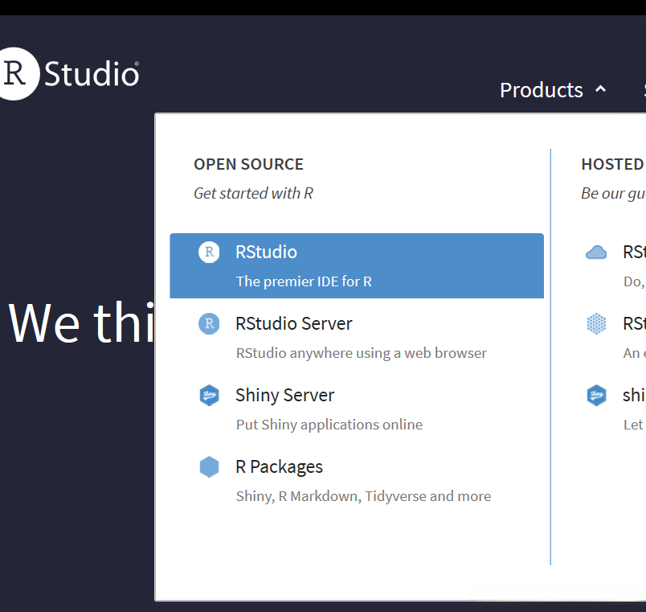Select the highlighted RStudio product title

tap(266, 253)
